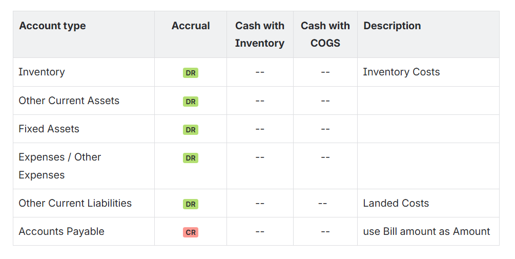The image size is (515, 259).
Task: Select the DR badge in Fixed Assets row
Action: [191, 130]
